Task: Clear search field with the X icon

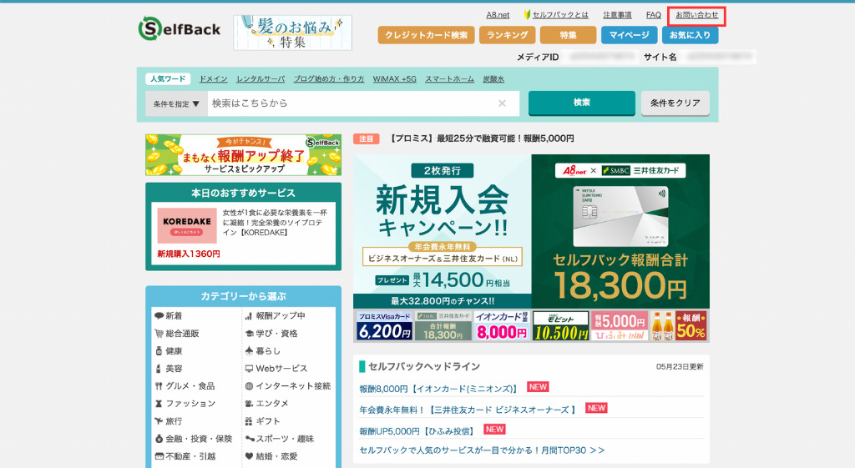Action: [502, 103]
